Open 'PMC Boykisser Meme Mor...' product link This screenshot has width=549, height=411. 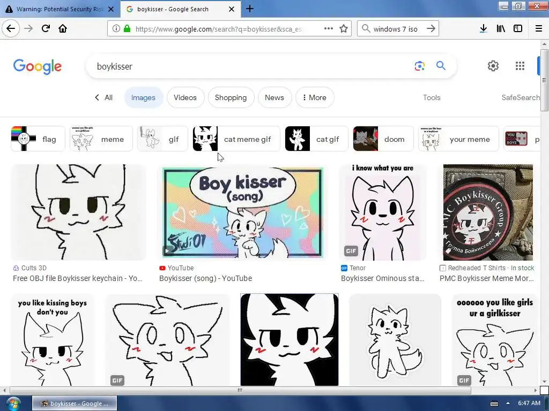(487, 278)
